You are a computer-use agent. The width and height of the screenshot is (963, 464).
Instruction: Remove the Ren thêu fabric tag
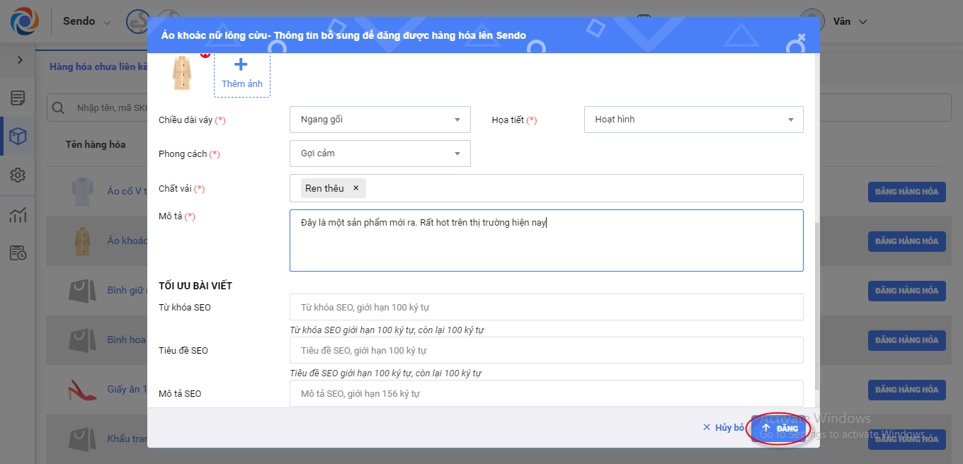point(356,188)
